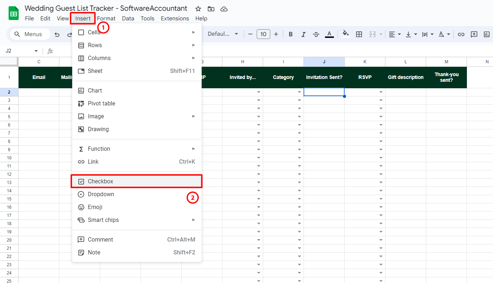Viewport: 493px width, 283px height.
Task: Open text rotation dropdown
Action: [444, 34]
